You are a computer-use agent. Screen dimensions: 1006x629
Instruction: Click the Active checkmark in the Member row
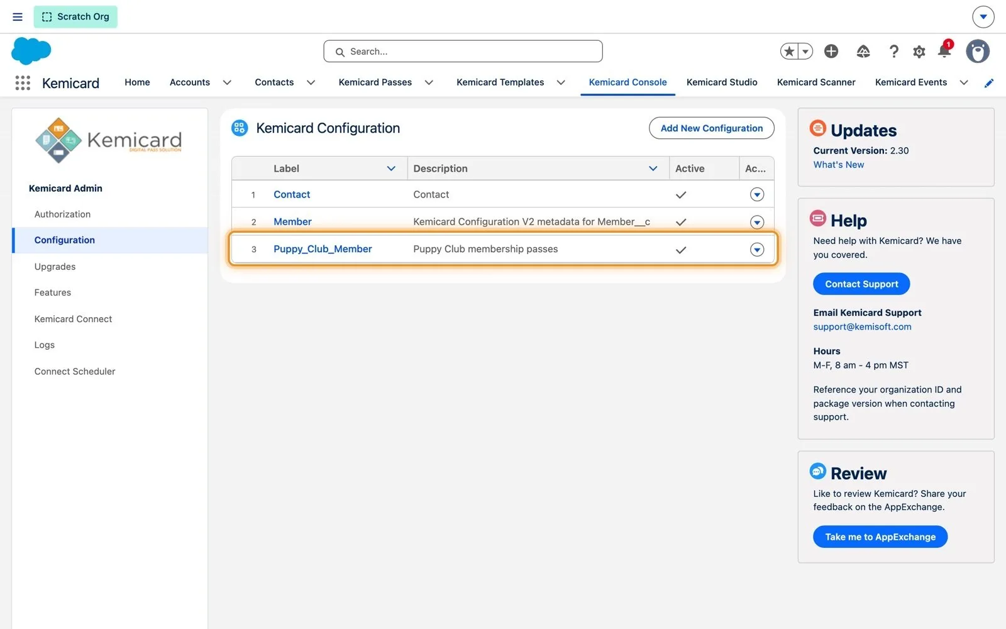pyautogui.click(x=681, y=222)
